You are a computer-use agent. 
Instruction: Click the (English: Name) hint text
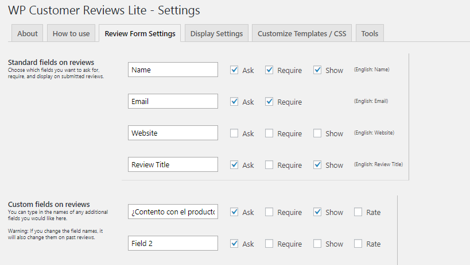click(372, 70)
